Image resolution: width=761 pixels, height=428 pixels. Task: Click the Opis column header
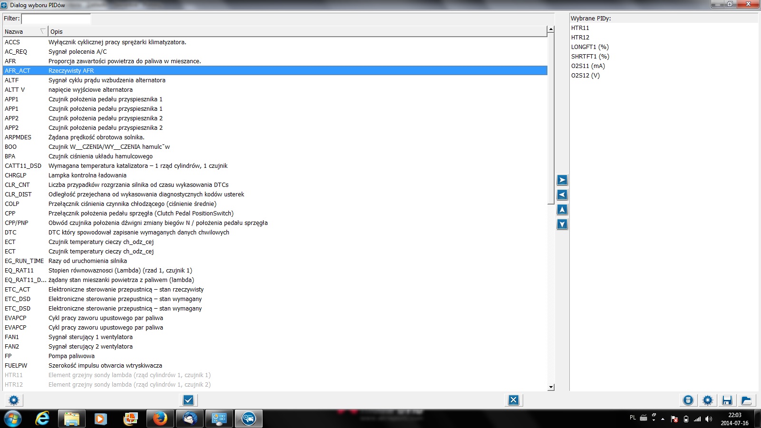(285, 32)
